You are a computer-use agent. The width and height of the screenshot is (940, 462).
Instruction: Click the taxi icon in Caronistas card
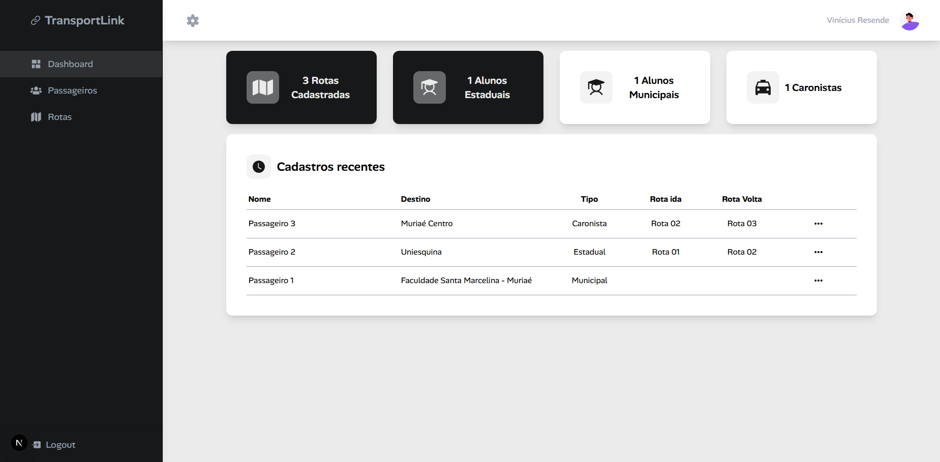coord(763,87)
